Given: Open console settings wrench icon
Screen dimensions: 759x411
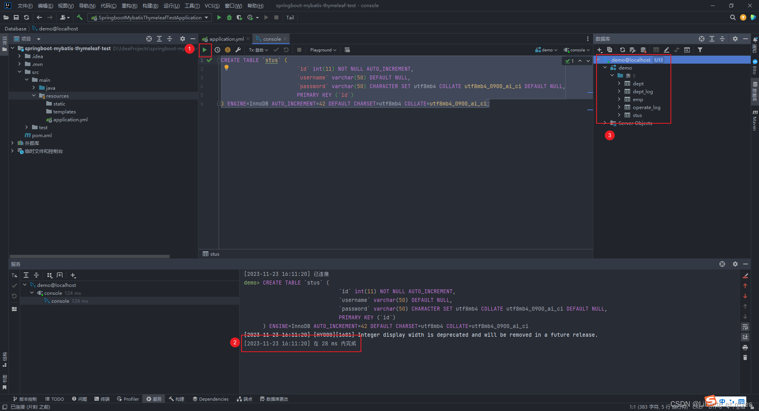Looking at the screenshot, I should point(238,50).
